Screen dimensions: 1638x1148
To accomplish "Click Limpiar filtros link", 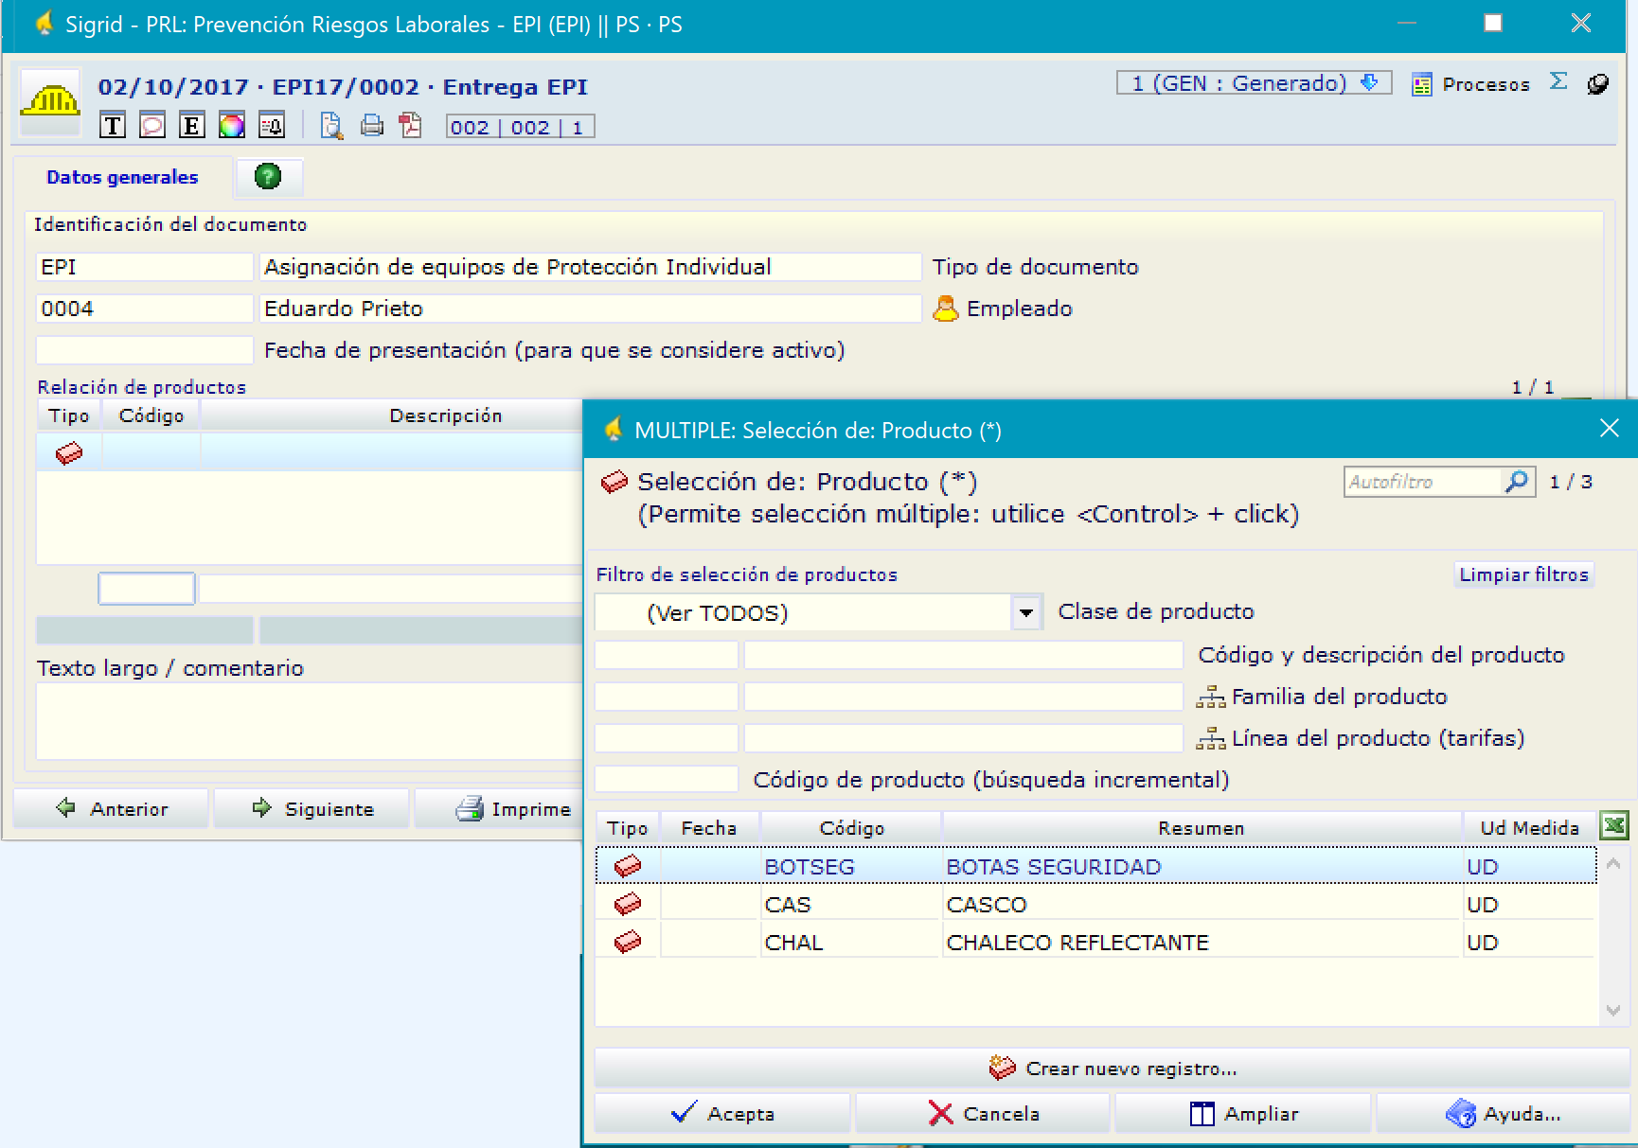I will point(1523,574).
